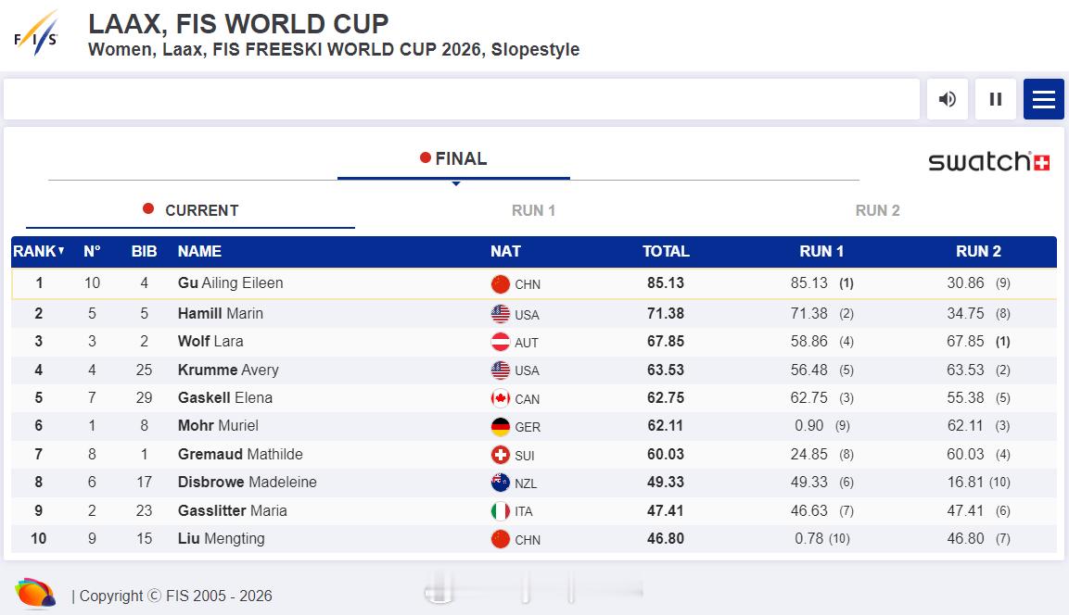Click the NAME column header
The width and height of the screenshot is (1069, 615).
point(199,251)
